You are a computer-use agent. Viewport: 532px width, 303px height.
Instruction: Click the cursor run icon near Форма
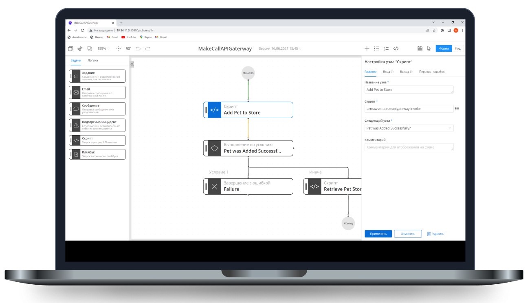tap(429, 48)
